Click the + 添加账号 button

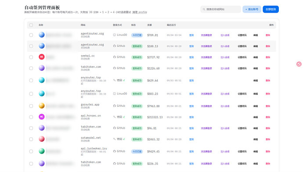(x=252, y=9)
